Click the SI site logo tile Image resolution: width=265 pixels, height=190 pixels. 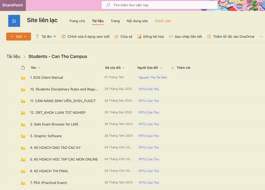point(14,21)
